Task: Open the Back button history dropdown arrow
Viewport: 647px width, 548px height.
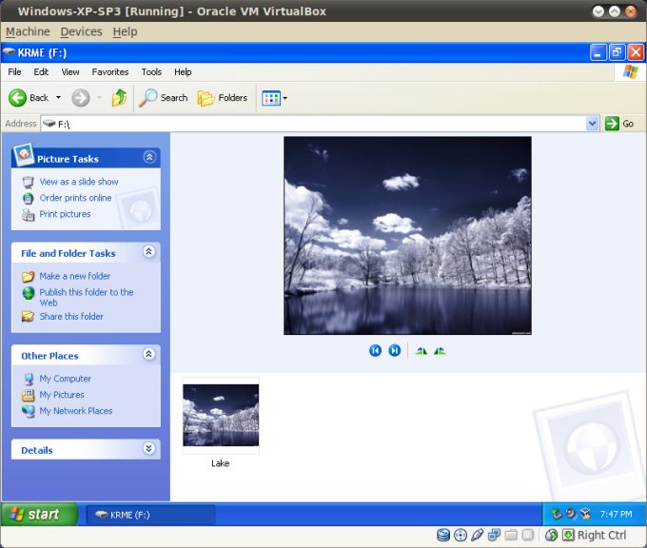Action: 58,98
